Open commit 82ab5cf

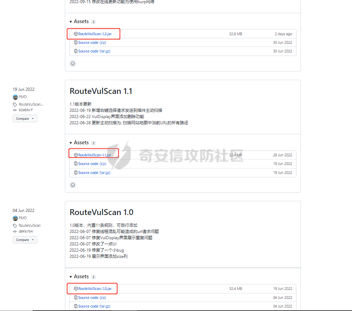(26, 110)
